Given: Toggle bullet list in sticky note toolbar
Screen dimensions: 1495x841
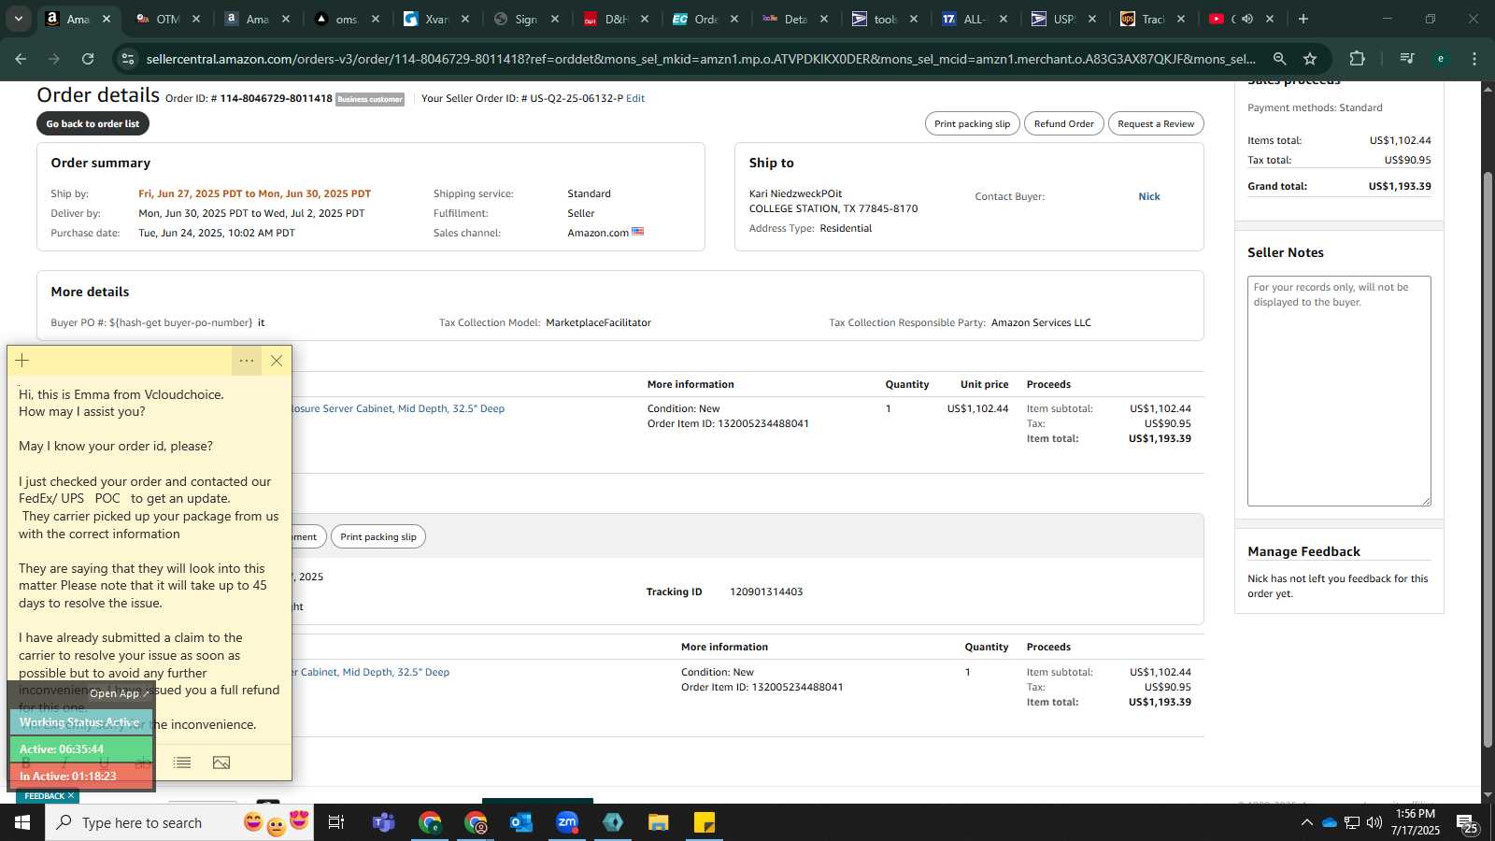Looking at the screenshot, I should click(x=182, y=763).
